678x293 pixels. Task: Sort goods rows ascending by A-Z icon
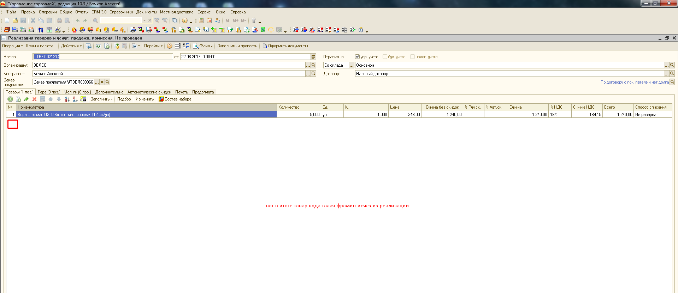[x=67, y=99]
